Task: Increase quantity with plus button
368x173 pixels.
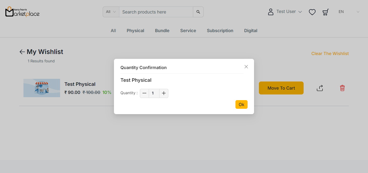Action: [x=164, y=93]
